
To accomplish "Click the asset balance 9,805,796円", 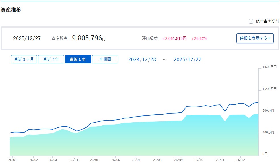I will 88,38.
